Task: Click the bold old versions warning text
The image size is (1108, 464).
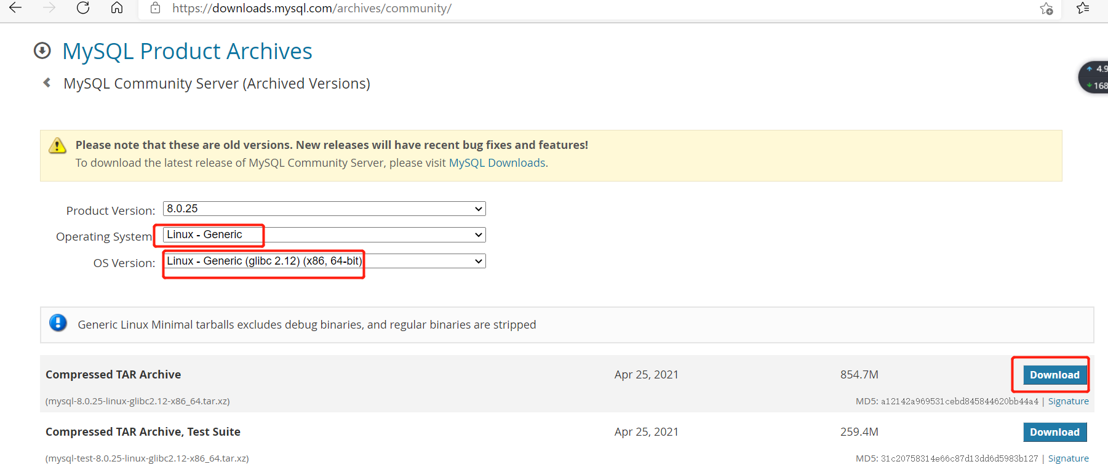Action: click(332, 145)
